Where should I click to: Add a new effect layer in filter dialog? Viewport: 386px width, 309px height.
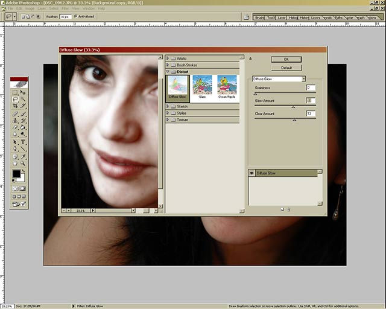click(282, 209)
